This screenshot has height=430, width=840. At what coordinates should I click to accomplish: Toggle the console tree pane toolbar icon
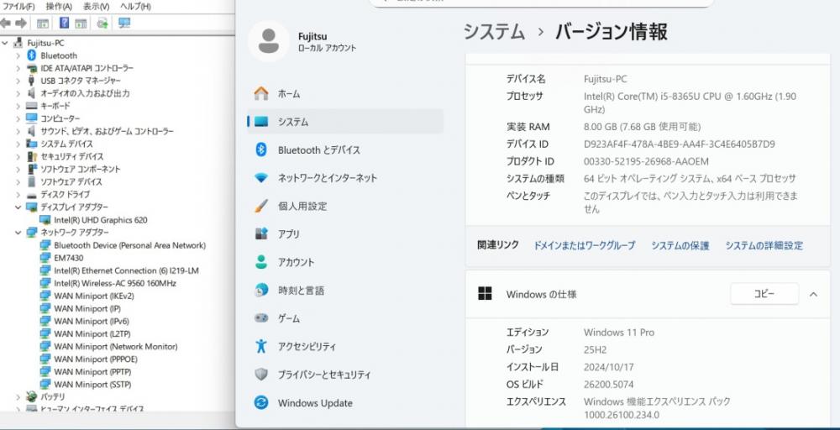(43, 23)
